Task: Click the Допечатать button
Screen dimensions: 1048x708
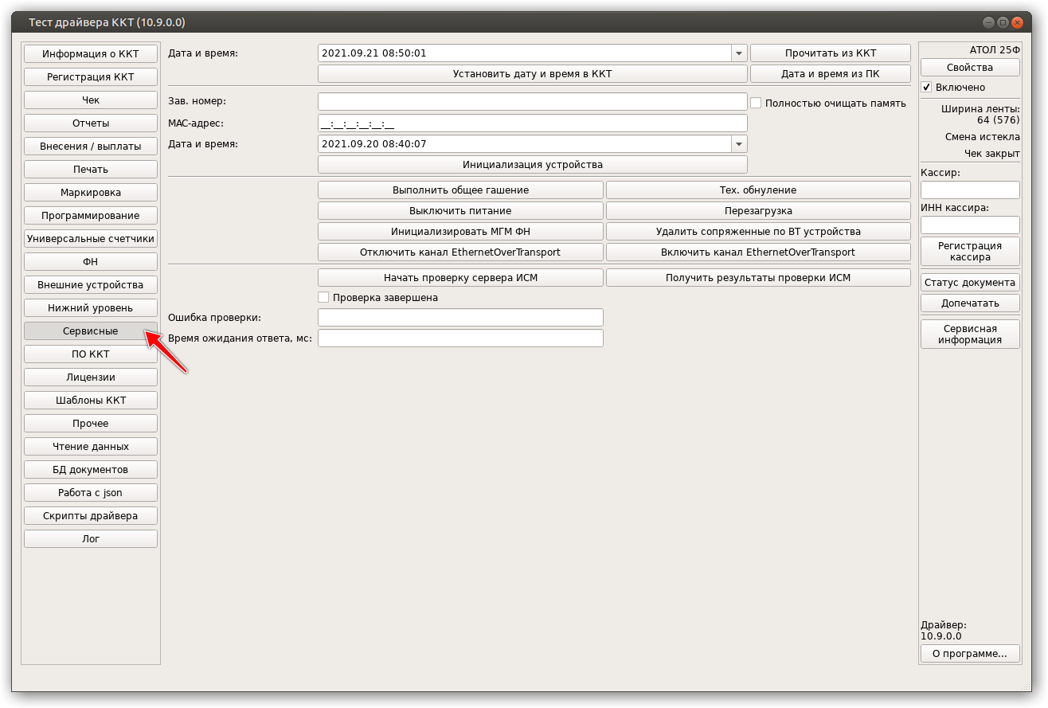Action: click(970, 303)
